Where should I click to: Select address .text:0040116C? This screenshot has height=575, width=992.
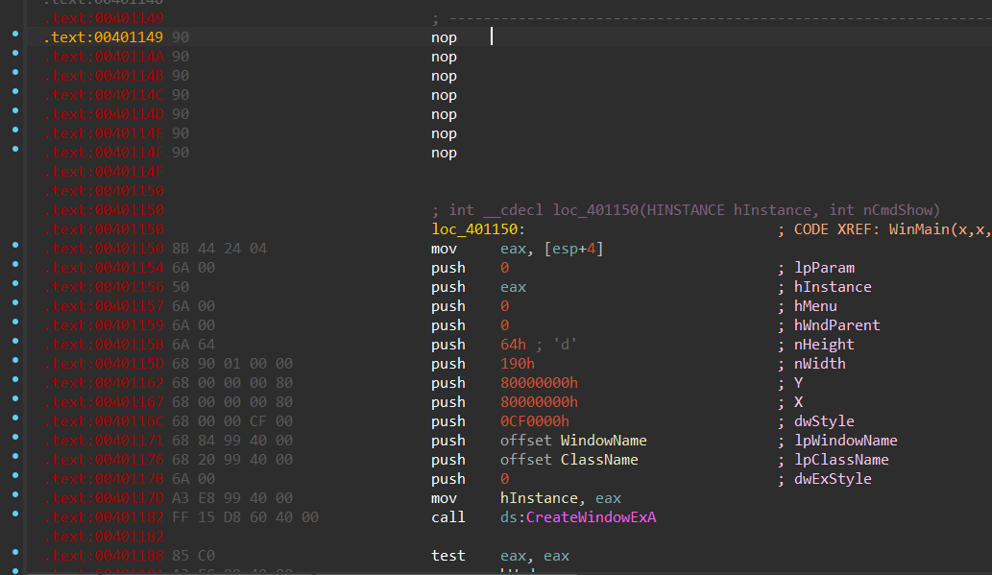pyautogui.click(x=103, y=421)
